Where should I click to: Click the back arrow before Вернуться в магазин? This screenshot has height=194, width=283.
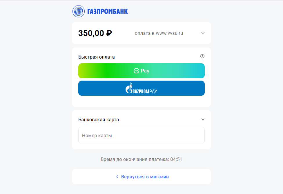117,177
